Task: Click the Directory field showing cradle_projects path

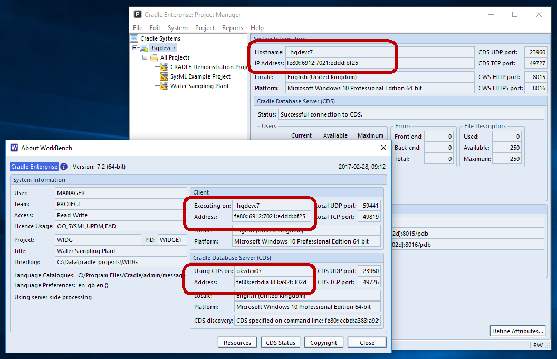Action: [121, 262]
